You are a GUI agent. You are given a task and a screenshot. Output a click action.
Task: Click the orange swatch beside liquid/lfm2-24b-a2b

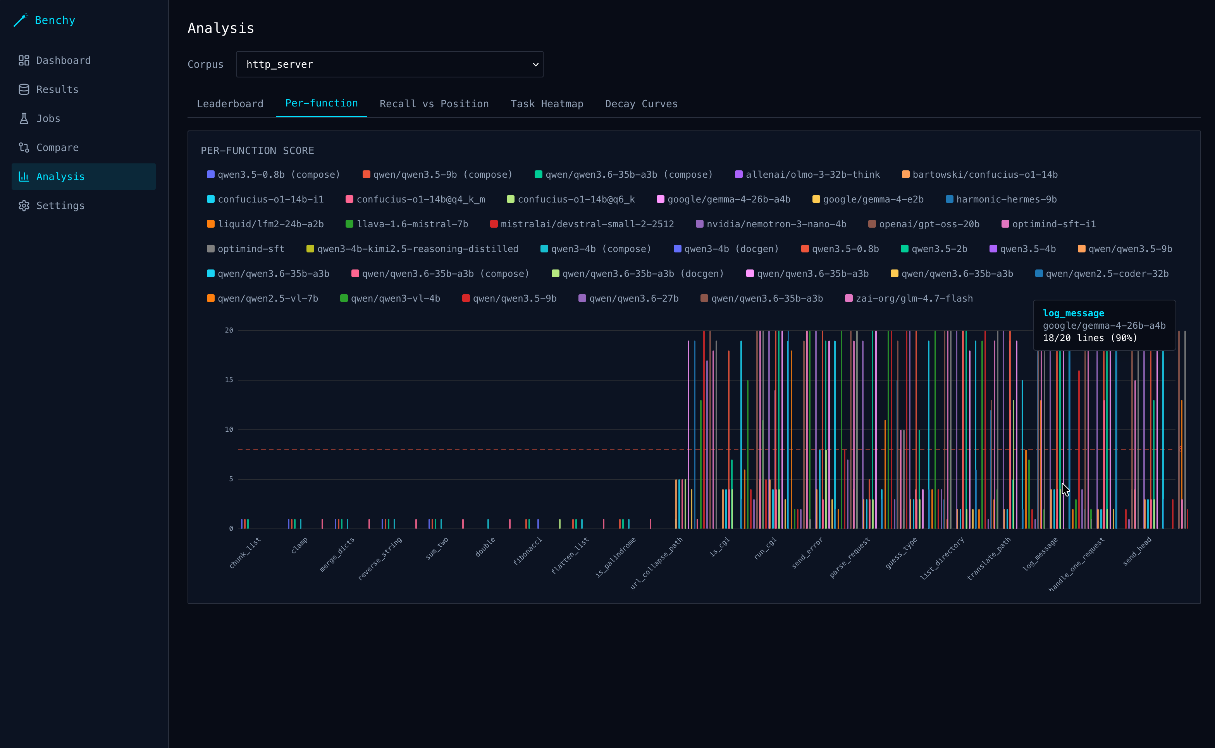pyautogui.click(x=211, y=224)
